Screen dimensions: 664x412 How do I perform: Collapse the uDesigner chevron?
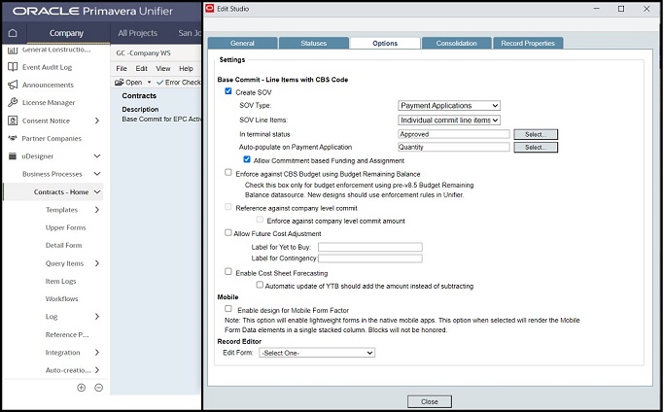(97, 156)
